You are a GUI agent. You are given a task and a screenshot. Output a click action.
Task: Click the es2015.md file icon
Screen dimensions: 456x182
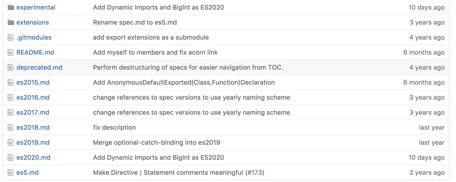(x=11, y=82)
